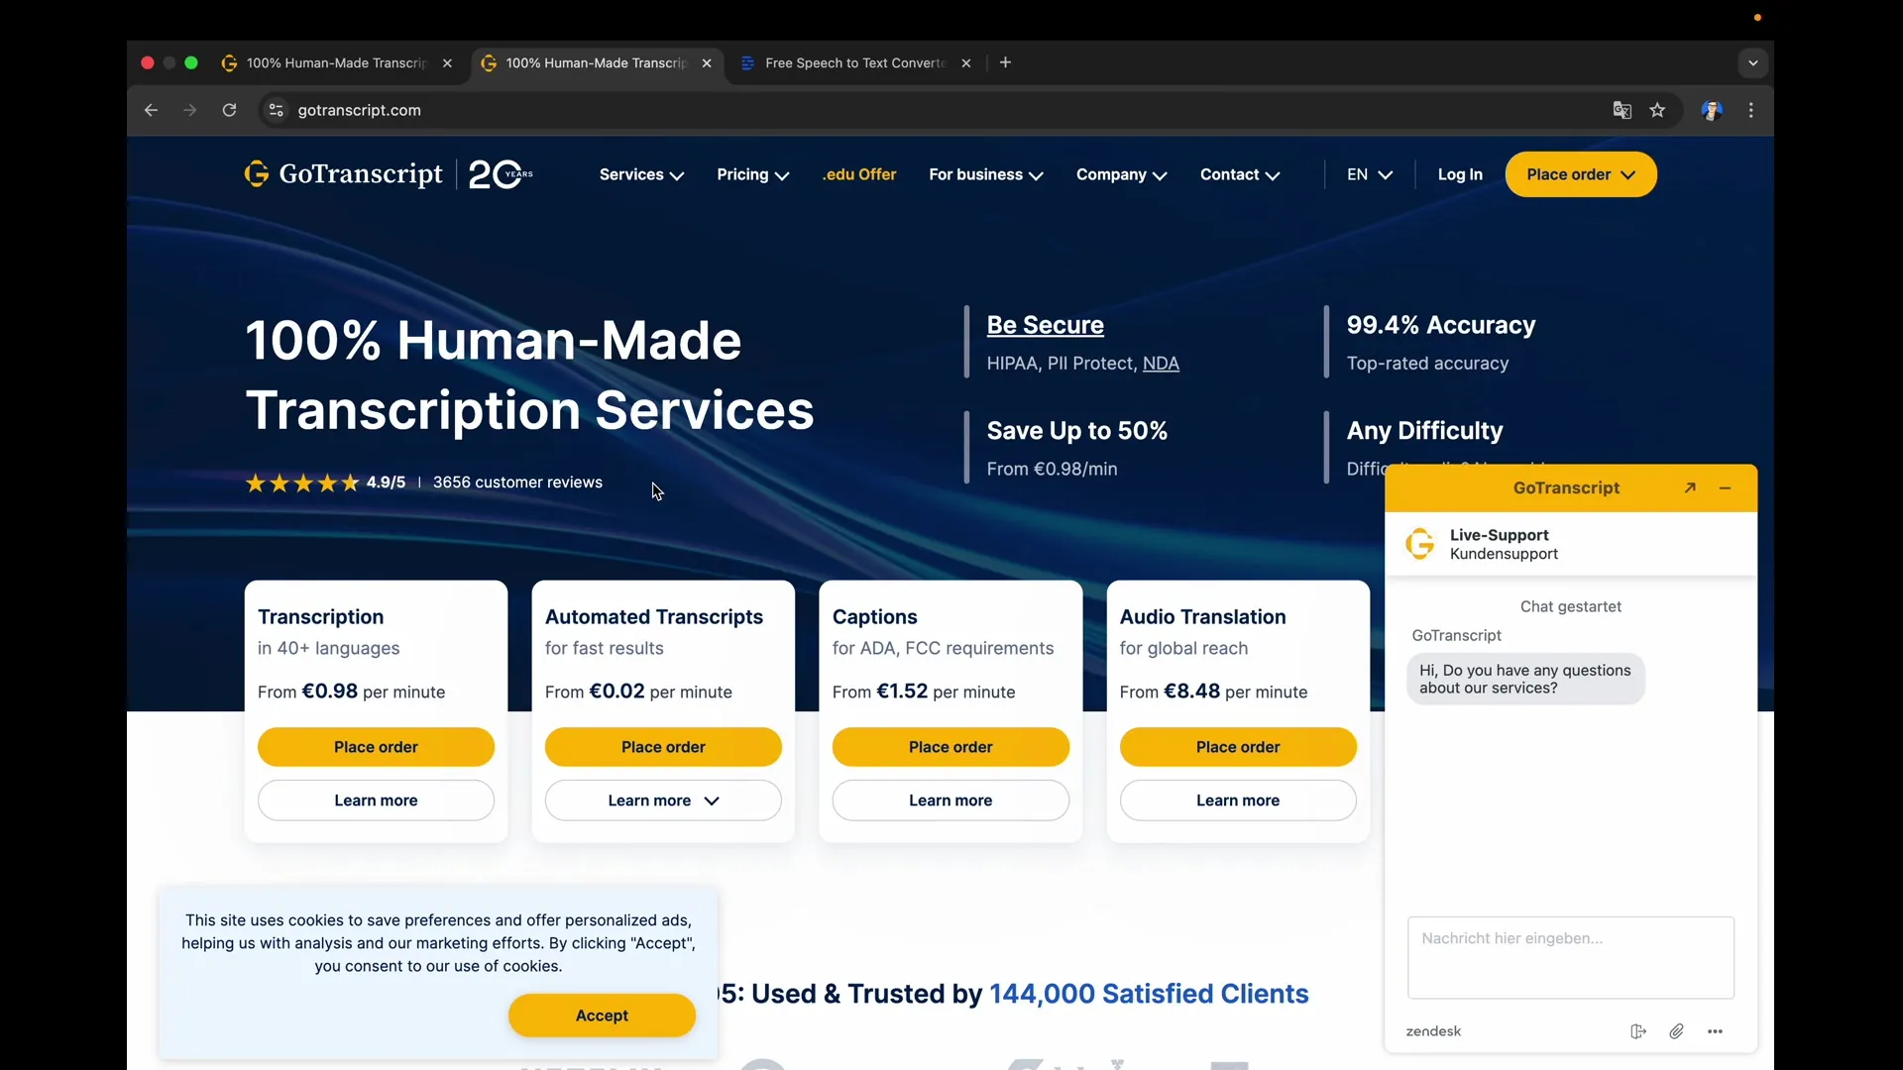The width and height of the screenshot is (1903, 1070).
Task: Expand the Services dropdown menu
Action: click(x=641, y=175)
